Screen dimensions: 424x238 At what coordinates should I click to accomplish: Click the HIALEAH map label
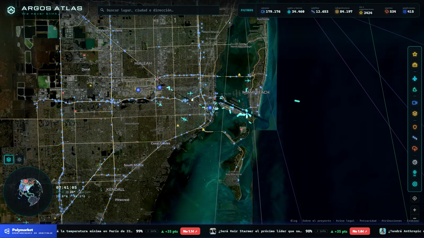pyautogui.click(x=143, y=63)
